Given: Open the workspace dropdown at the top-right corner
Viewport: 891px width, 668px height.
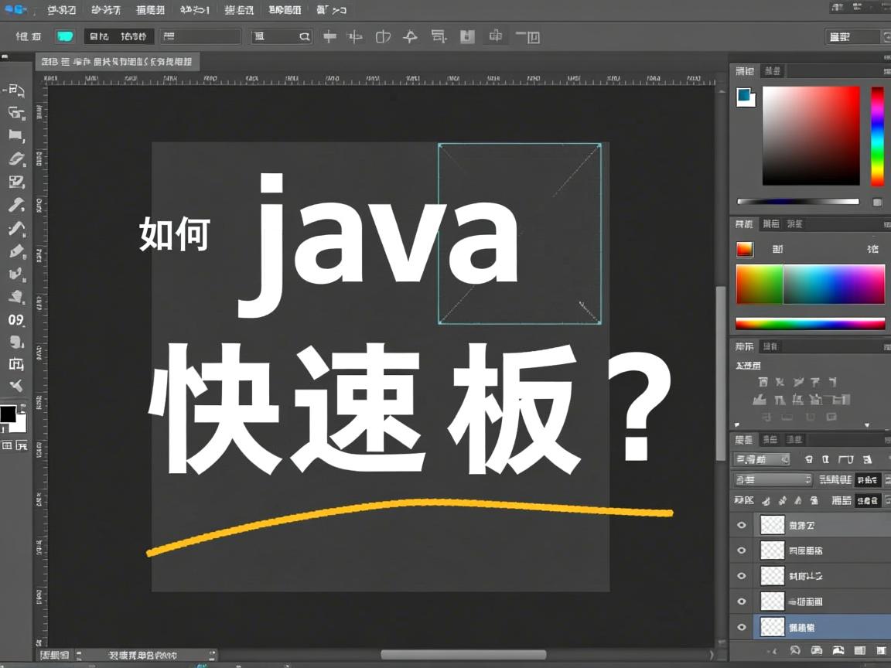Looking at the screenshot, I should click(x=854, y=36).
